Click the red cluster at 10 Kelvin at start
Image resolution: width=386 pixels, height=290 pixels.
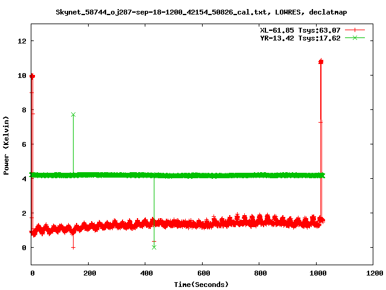pos(32,76)
